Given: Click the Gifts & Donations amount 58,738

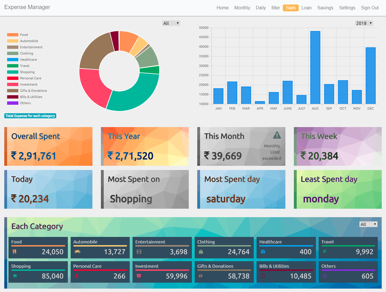Looking at the screenshot, I should click(238, 276).
